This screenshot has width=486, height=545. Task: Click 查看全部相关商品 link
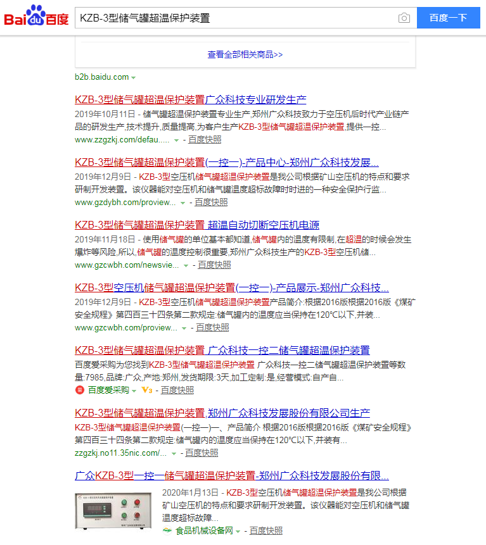(245, 54)
